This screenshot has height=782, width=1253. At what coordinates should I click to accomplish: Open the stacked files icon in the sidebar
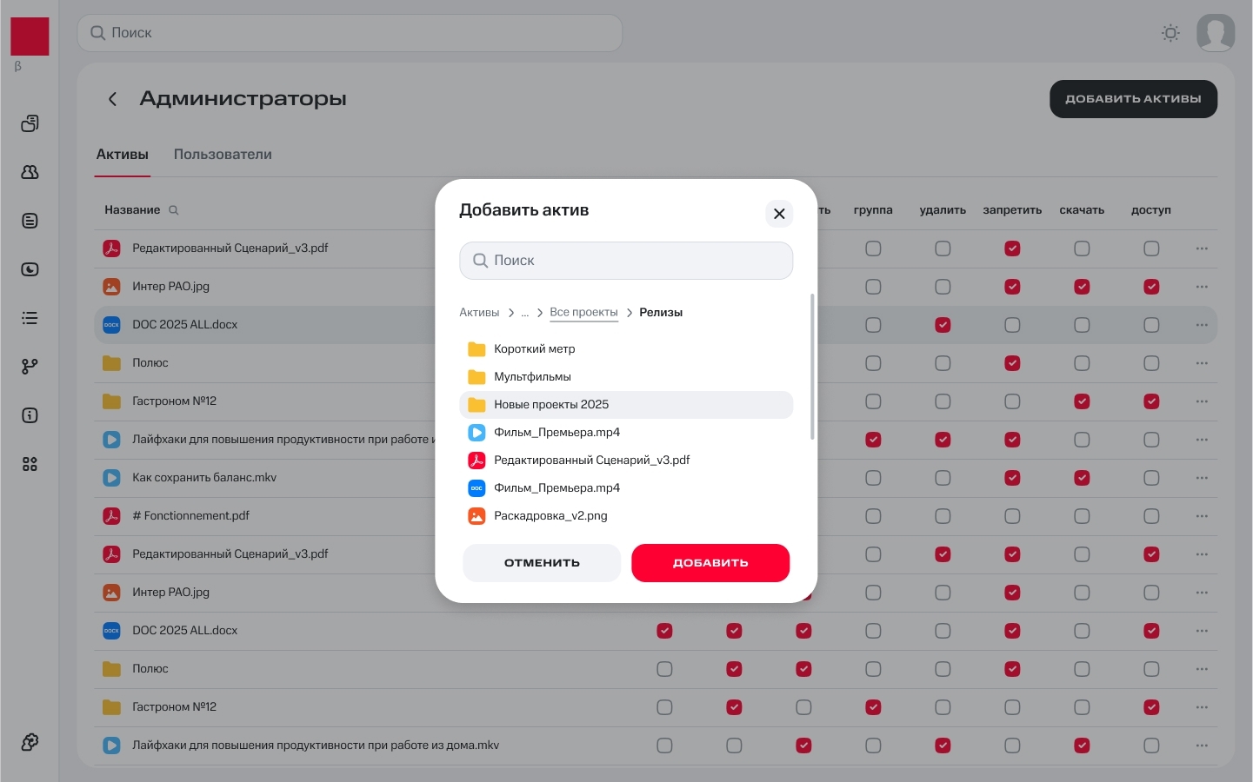point(30,123)
